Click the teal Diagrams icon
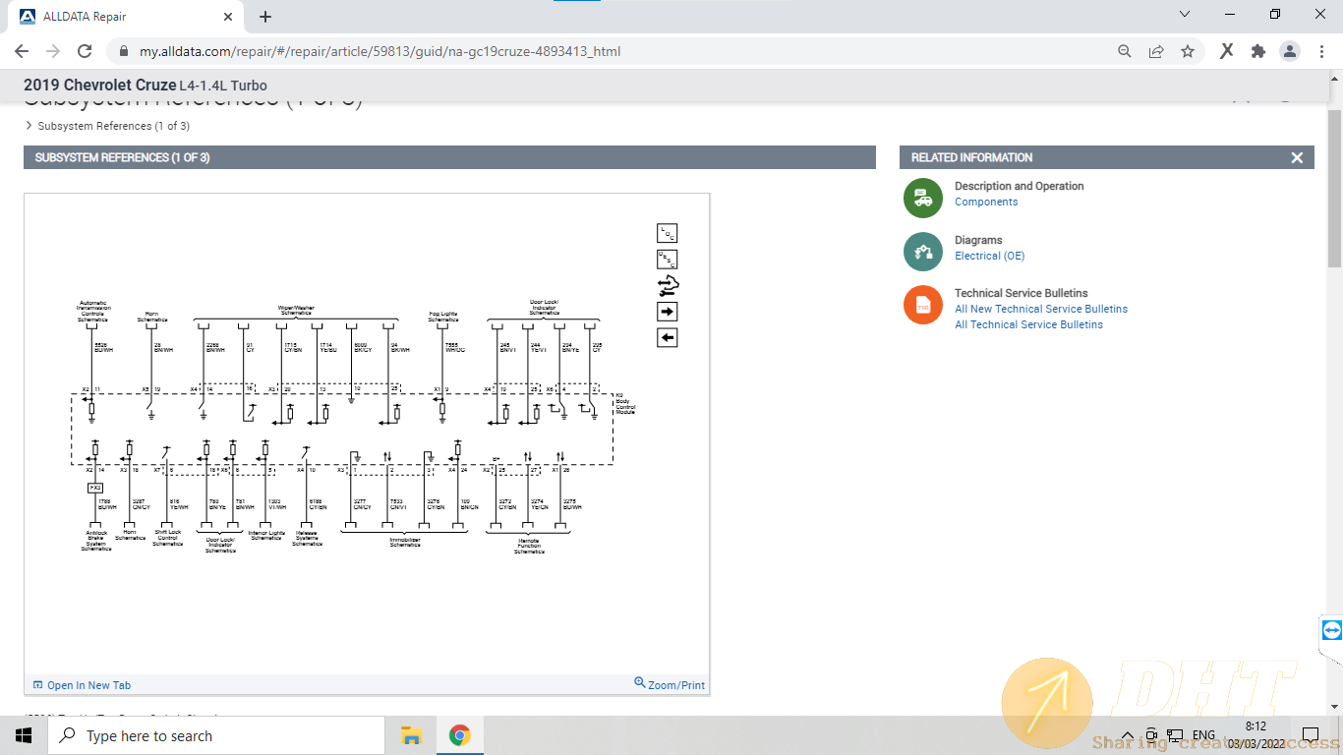This screenshot has height=755, width=1343. 923,252
